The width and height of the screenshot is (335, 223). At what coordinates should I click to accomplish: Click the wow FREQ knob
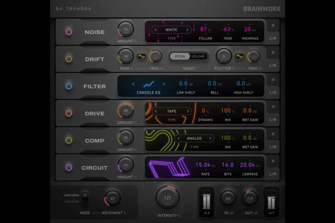tap(155, 57)
